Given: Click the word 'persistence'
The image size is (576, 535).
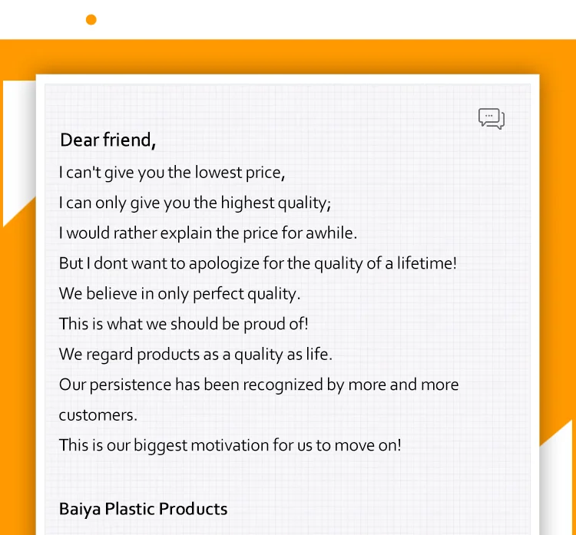Looking at the screenshot, I should 130,385.
